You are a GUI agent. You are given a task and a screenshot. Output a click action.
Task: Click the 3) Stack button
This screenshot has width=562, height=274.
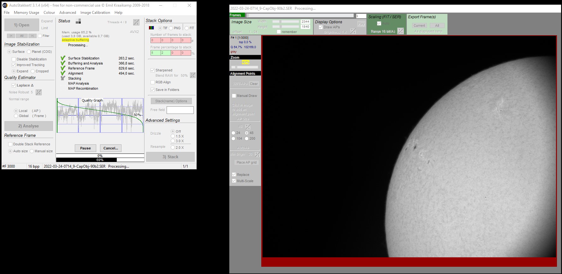coord(170,157)
